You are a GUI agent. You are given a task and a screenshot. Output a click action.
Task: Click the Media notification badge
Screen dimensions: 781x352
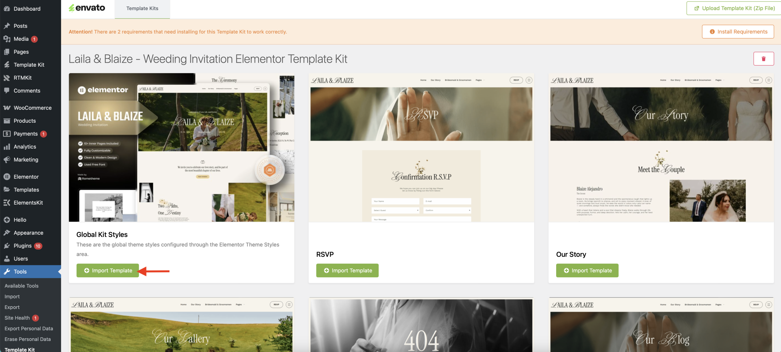tap(34, 39)
